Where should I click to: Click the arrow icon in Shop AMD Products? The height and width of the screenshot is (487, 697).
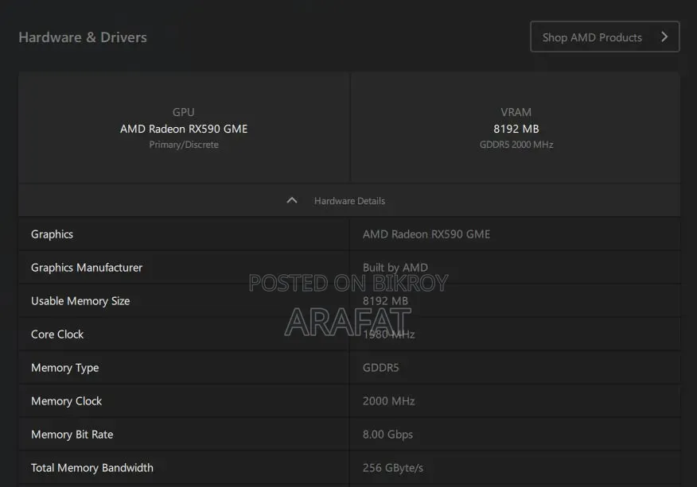[x=664, y=37]
